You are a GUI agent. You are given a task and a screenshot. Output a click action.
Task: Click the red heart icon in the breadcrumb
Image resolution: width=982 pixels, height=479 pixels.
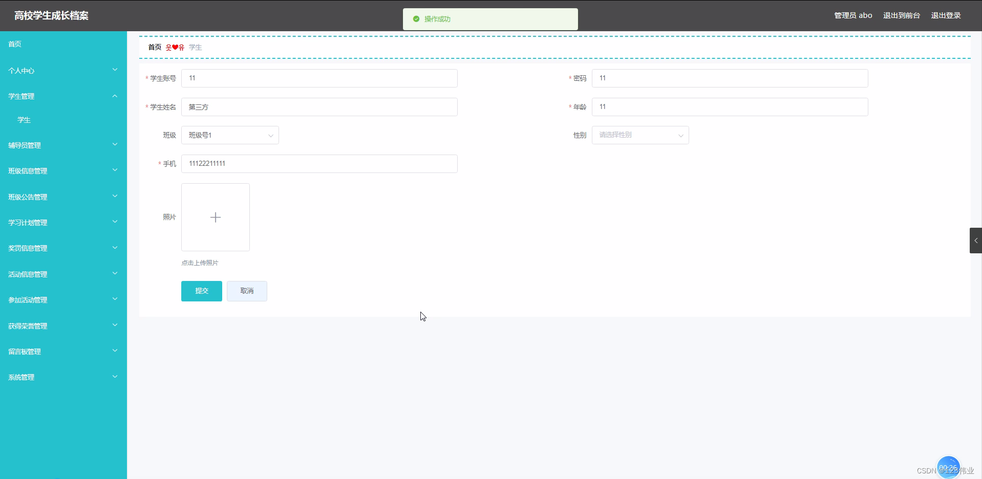tap(175, 47)
